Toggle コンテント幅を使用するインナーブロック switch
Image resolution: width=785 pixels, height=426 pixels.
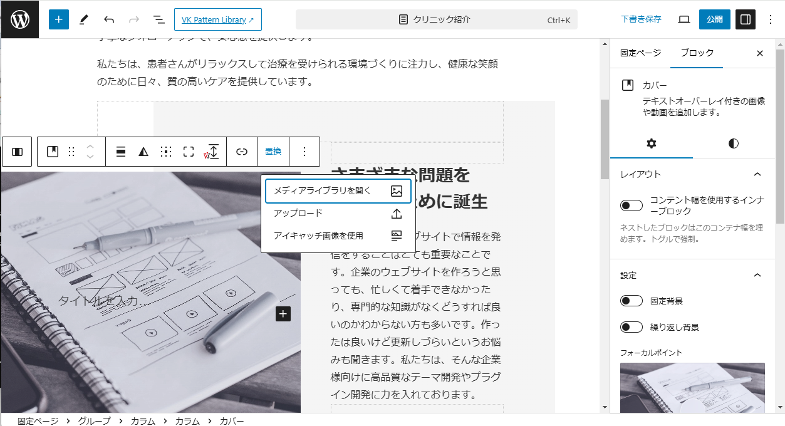[x=632, y=205]
